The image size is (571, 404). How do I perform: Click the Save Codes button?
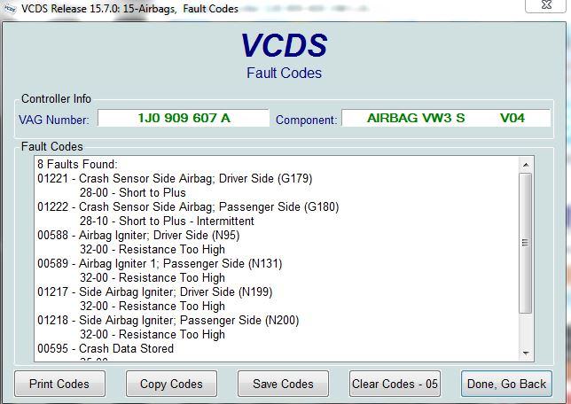pos(283,384)
